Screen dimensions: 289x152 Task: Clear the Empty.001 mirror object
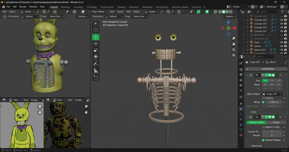(x=280, y=94)
